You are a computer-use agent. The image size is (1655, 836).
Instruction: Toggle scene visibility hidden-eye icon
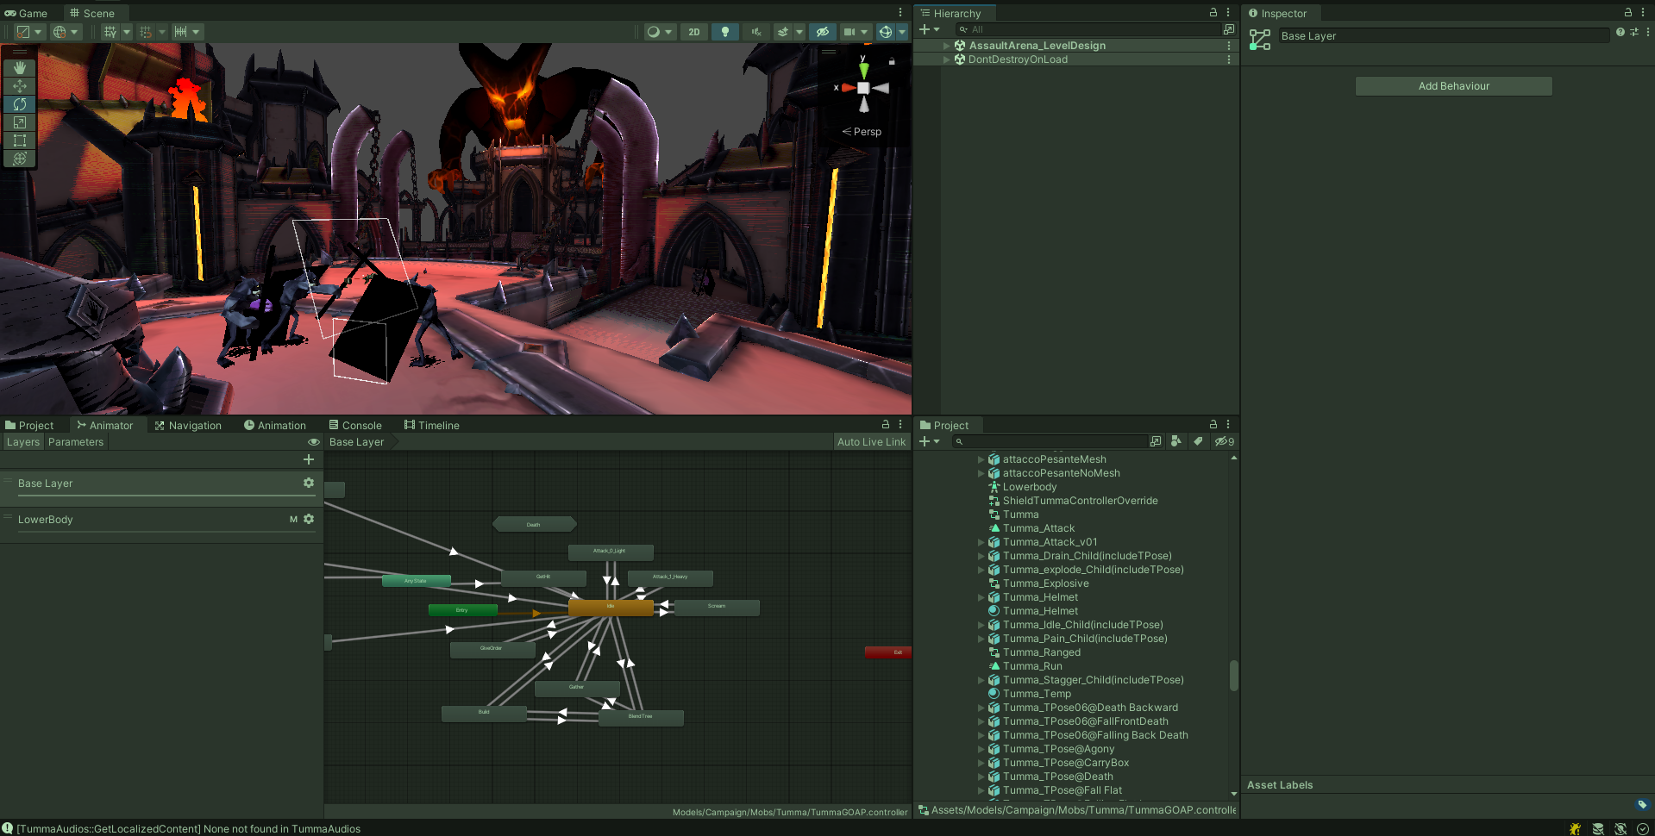coord(823,32)
